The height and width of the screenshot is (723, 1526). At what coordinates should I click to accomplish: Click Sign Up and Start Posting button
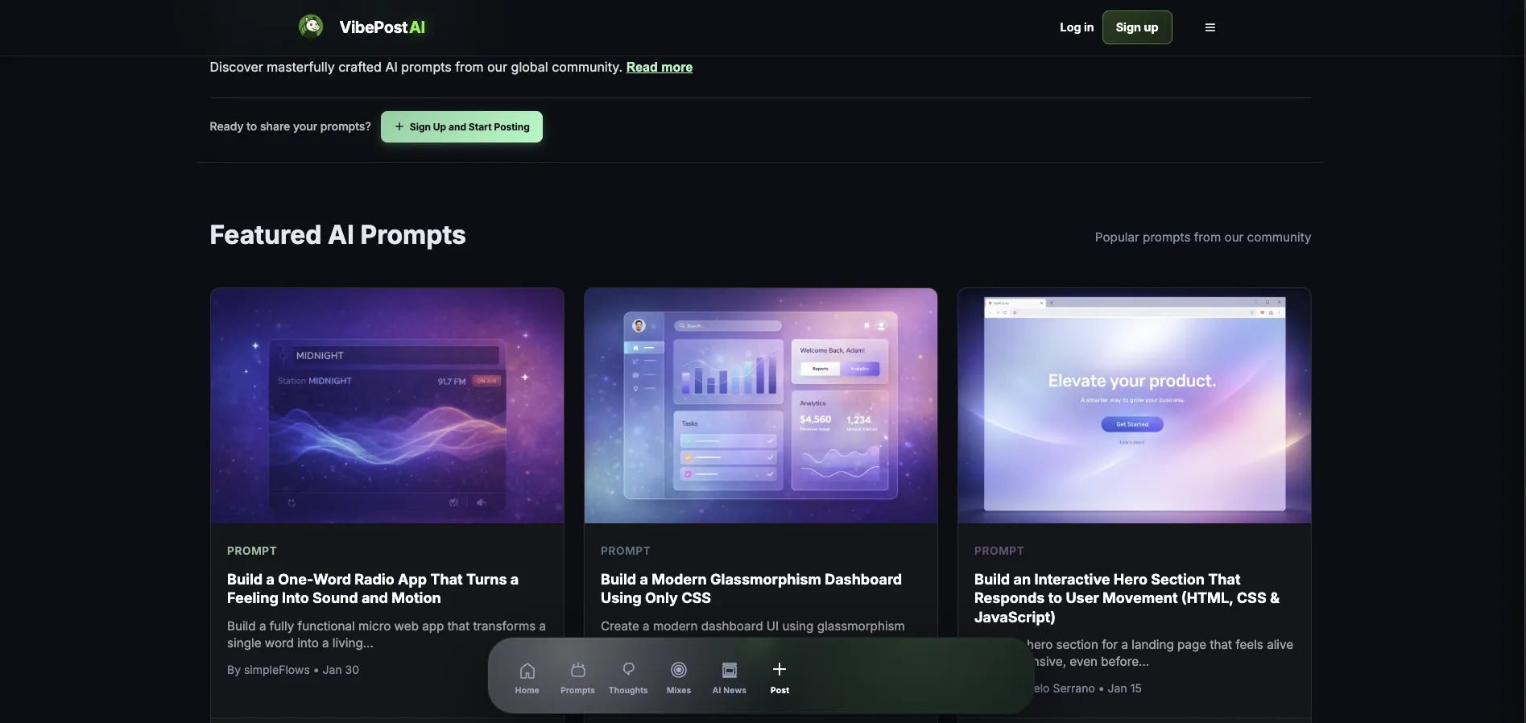pyautogui.click(x=461, y=126)
